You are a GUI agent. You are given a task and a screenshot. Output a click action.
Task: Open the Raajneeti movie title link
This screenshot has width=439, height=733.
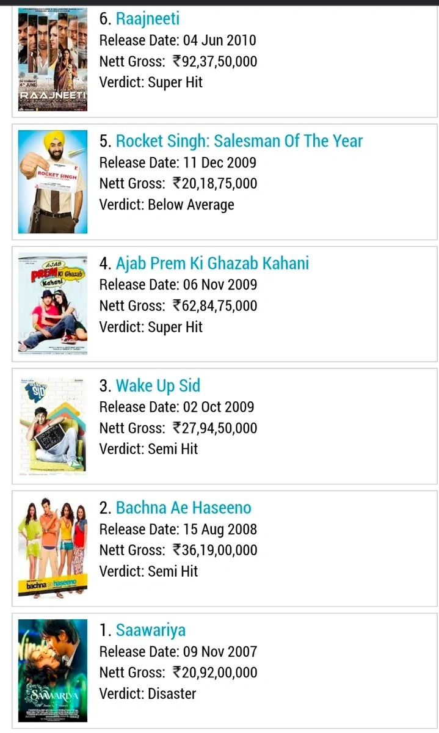click(148, 19)
